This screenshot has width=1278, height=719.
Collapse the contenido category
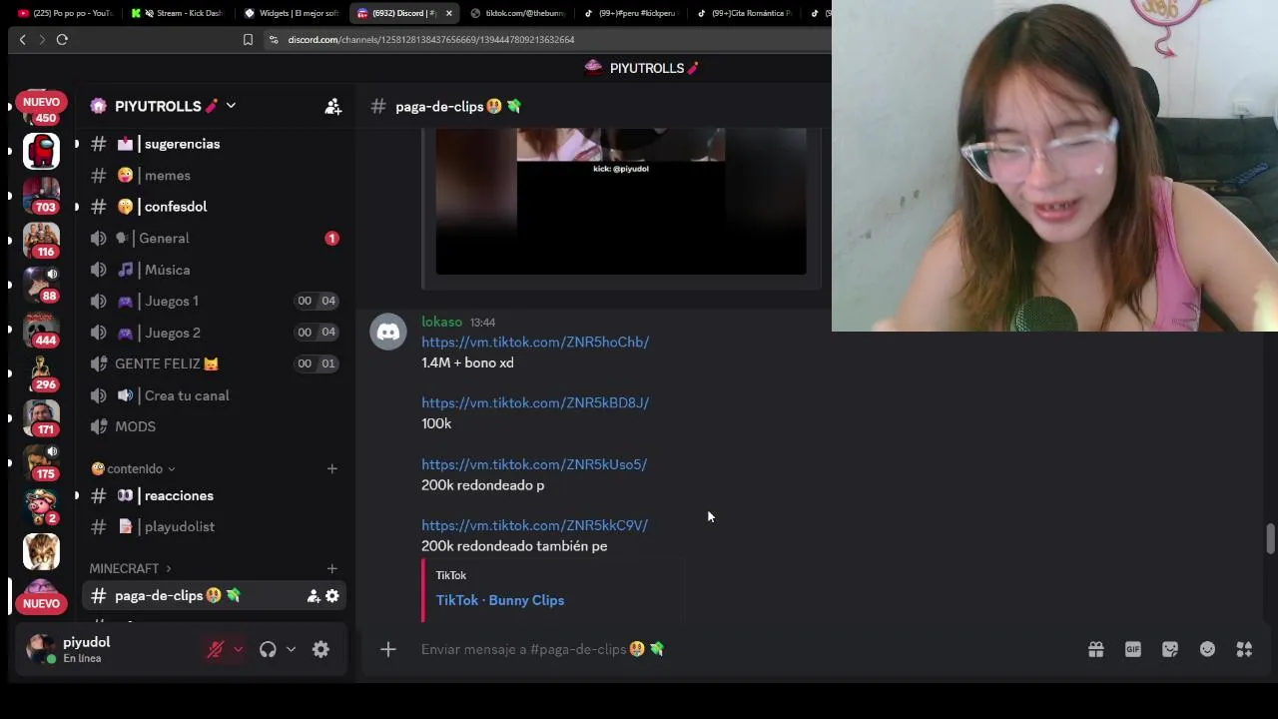(x=133, y=468)
